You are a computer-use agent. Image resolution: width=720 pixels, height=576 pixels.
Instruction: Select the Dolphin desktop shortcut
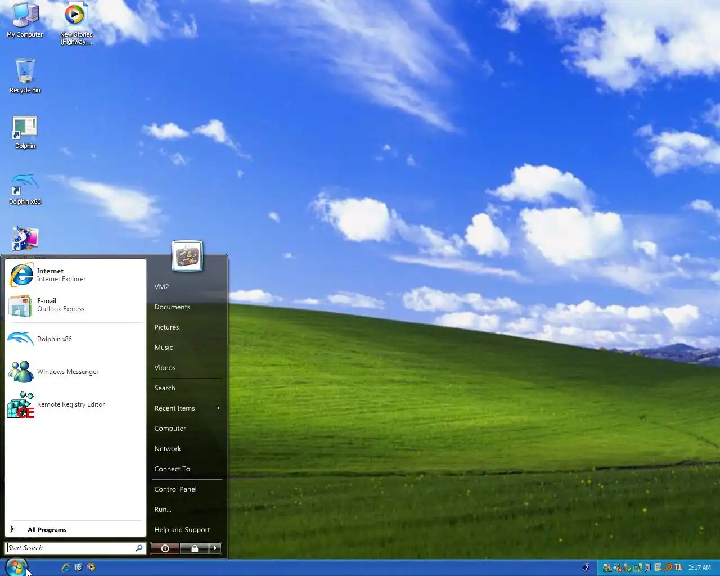click(25, 132)
